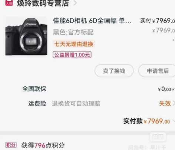Screen dimensions: 175x150
Task: Tap the Tmall logo icon beside shop name
Action: (x=9, y=3)
